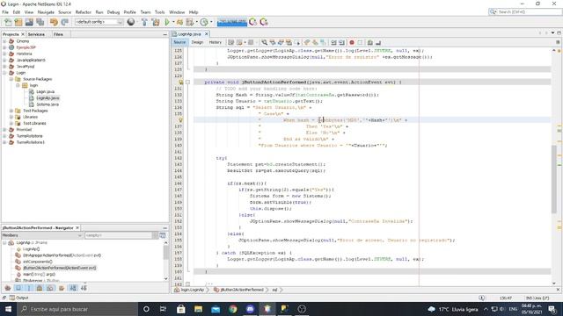Click the Profile Project clock icon
The image size is (563, 316).
(204, 22)
